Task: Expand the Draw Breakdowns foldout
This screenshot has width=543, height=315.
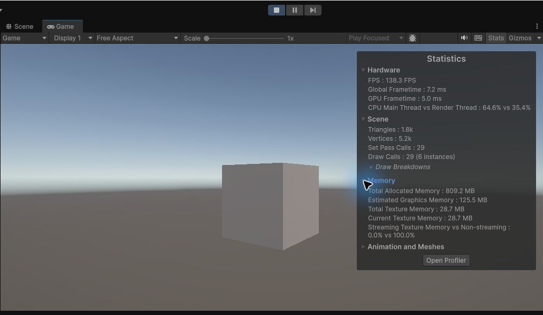Action: click(x=371, y=167)
